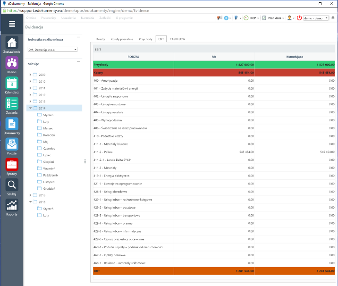
Task: Switch to the Koszty pozostałe tab
Action: coord(122,39)
